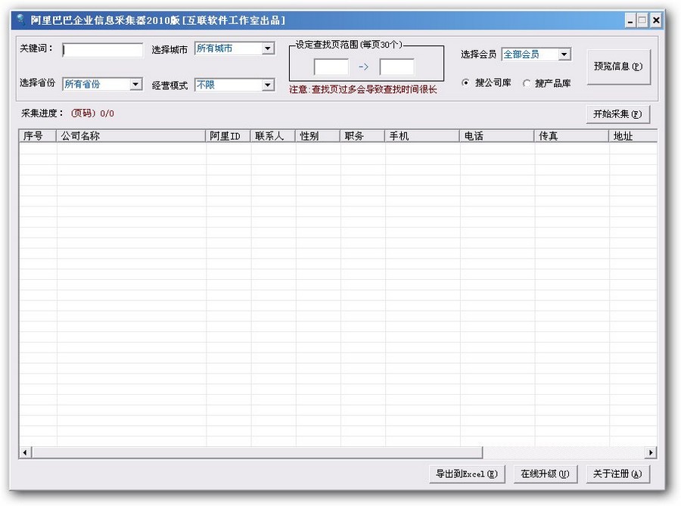Click the 开始采集 (F) button
The height and width of the screenshot is (506, 681).
617,114
